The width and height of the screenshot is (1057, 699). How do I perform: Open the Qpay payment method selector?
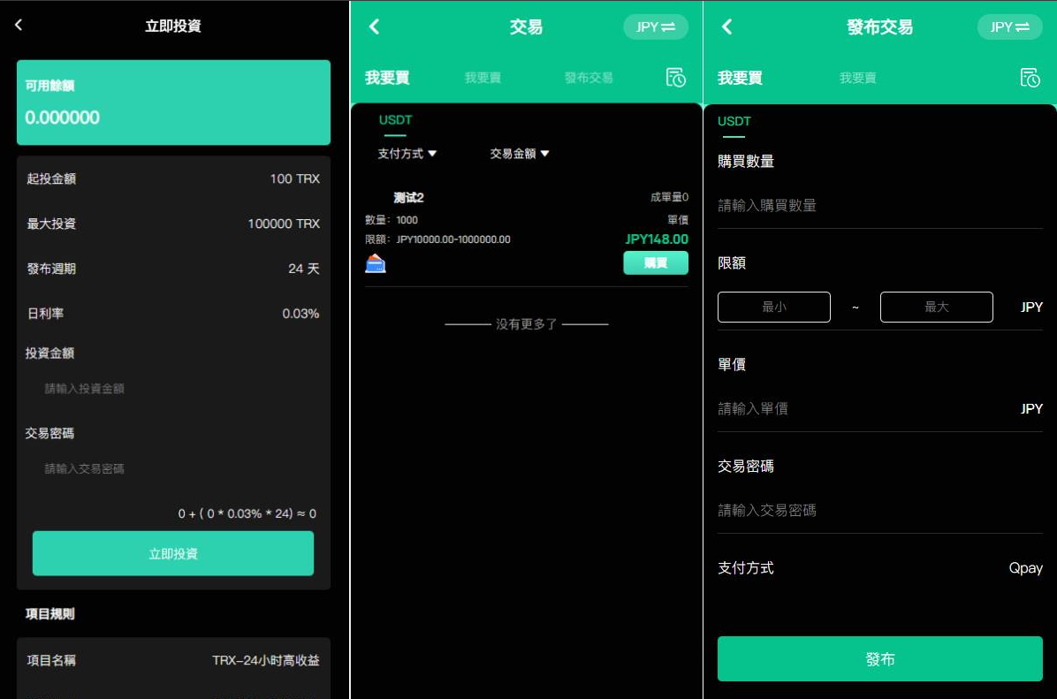point(1025,568)
